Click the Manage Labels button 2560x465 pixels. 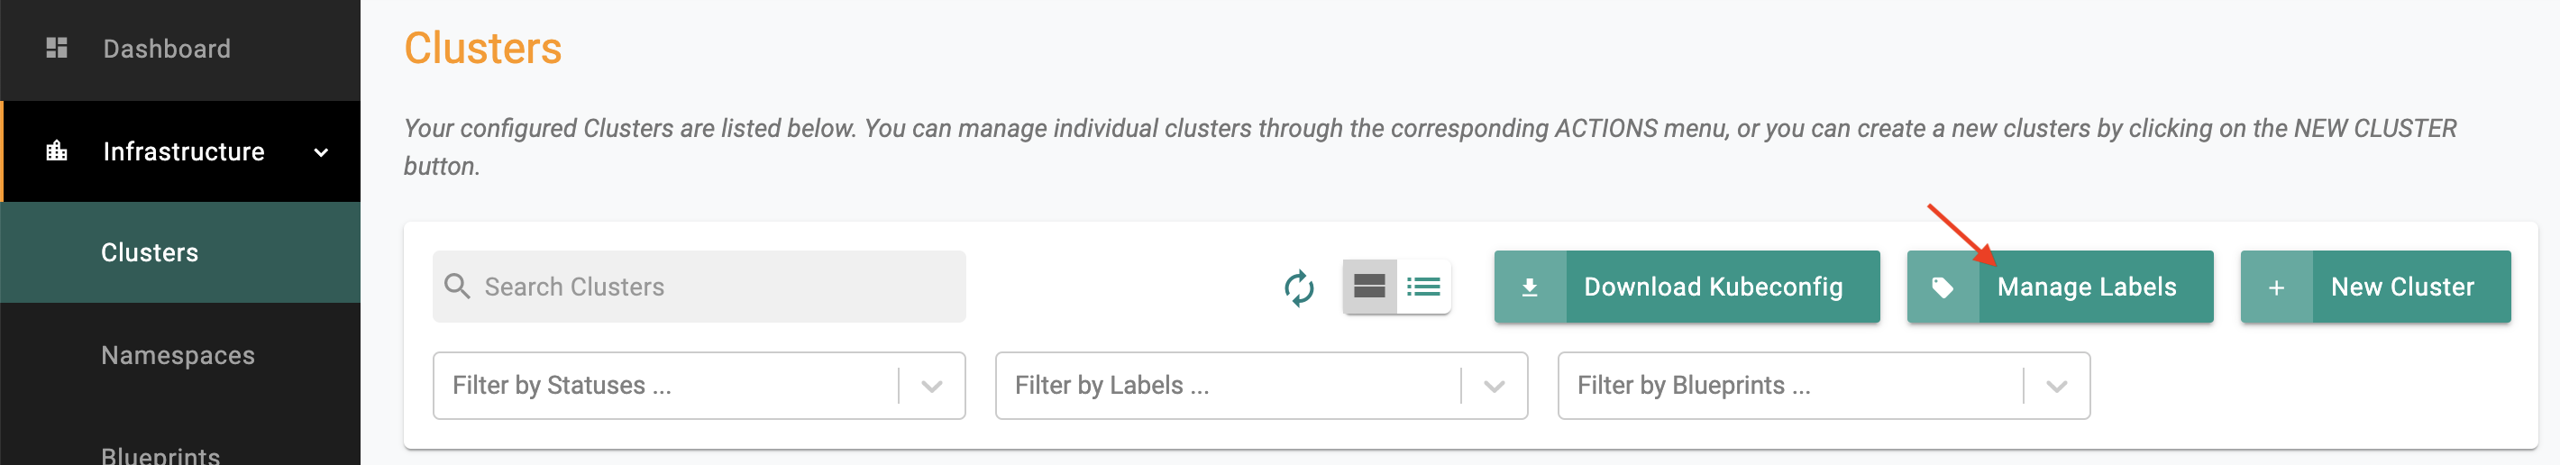(x=2060, y=287)
